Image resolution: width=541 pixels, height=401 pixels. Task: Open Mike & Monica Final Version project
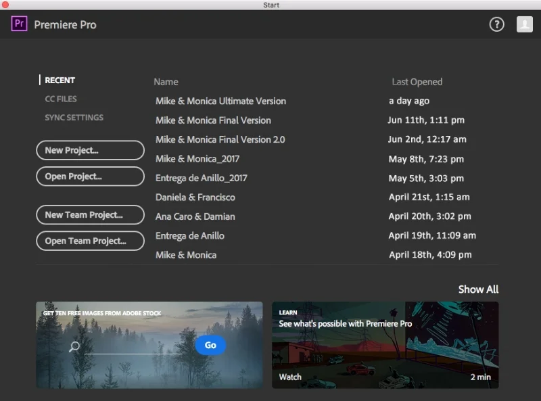click(x=213, y=120)
